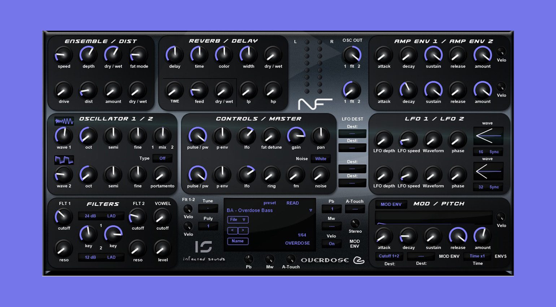Viewport: 556px width, 307px height.
Task: Click the hp filter knob
Action: (273, 91)
